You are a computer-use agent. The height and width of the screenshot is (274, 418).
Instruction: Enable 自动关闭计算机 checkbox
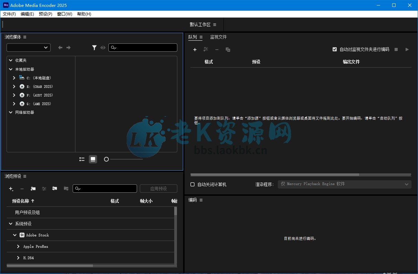[192, 184]
